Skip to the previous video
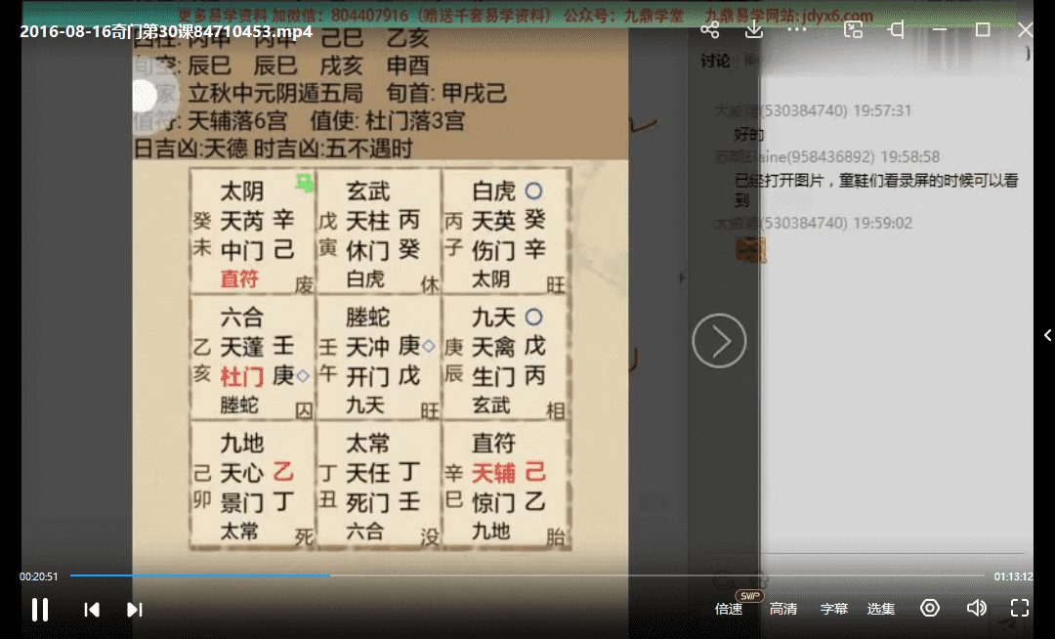 [x=92, y=609]
